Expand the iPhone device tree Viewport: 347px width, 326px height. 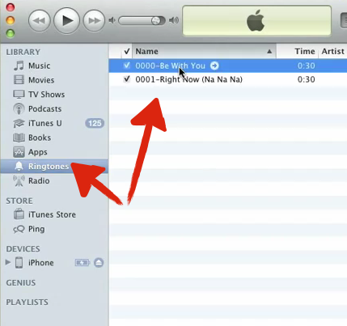pyautogui.click(x=8, y=262)
